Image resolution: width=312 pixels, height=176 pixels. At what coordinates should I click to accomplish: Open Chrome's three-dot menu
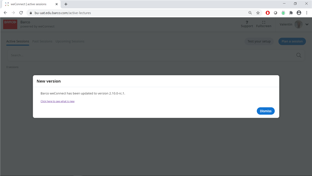tap(307, 13)
